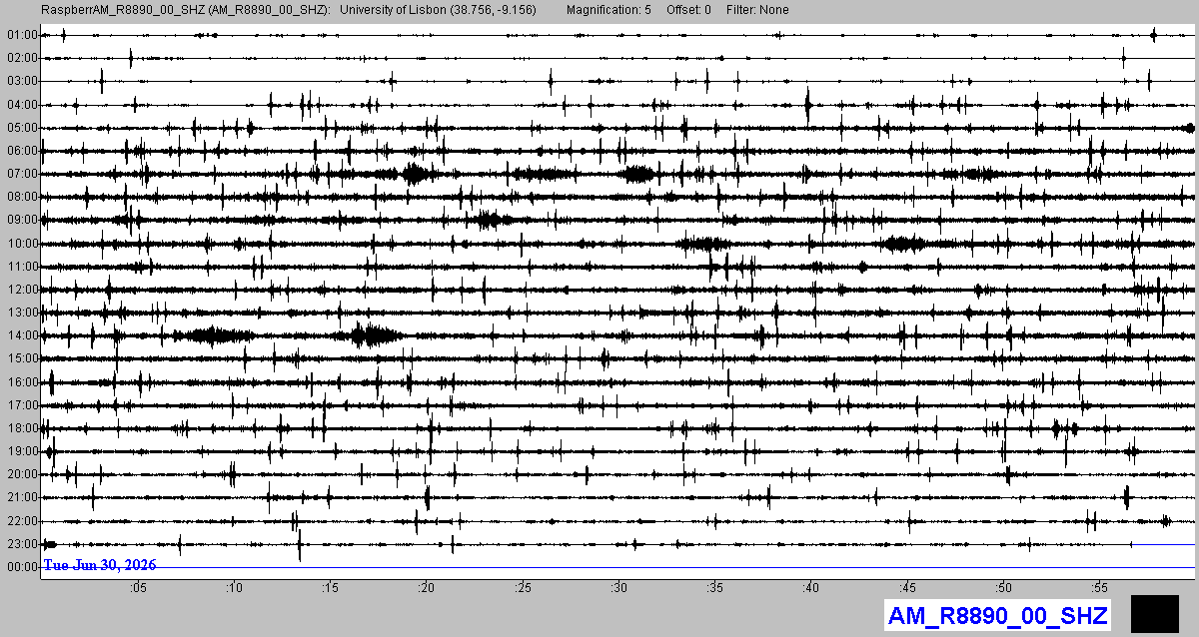Image resolution: width=1199 pixels, height=637 pixels.
Task: Click the :40 minute axis tick
Action: coord(810,588)
